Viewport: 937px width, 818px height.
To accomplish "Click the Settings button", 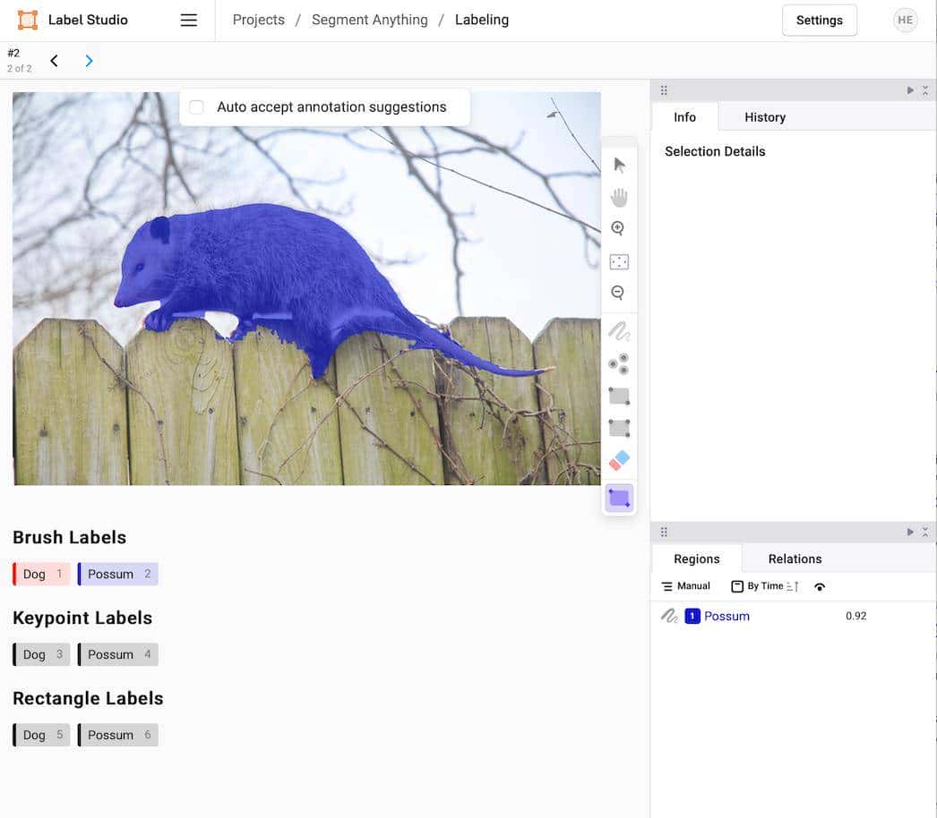I will click(x=819, y=21).
